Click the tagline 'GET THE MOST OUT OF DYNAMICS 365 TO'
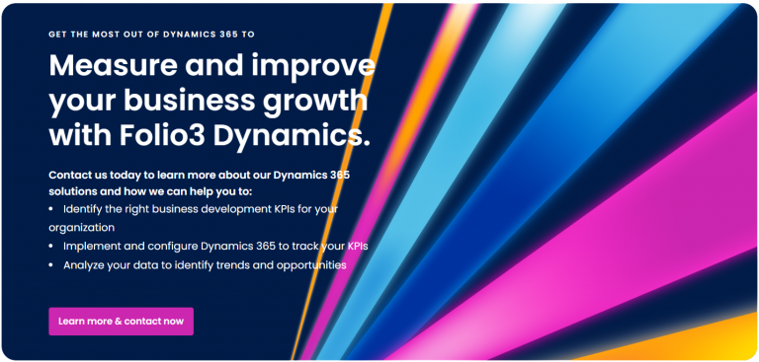759x362 pixels. pyautogui.click(x=151, y=35)
